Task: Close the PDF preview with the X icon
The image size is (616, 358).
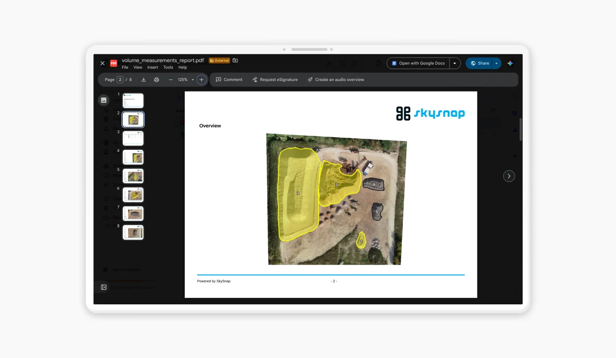Action: 102,63
